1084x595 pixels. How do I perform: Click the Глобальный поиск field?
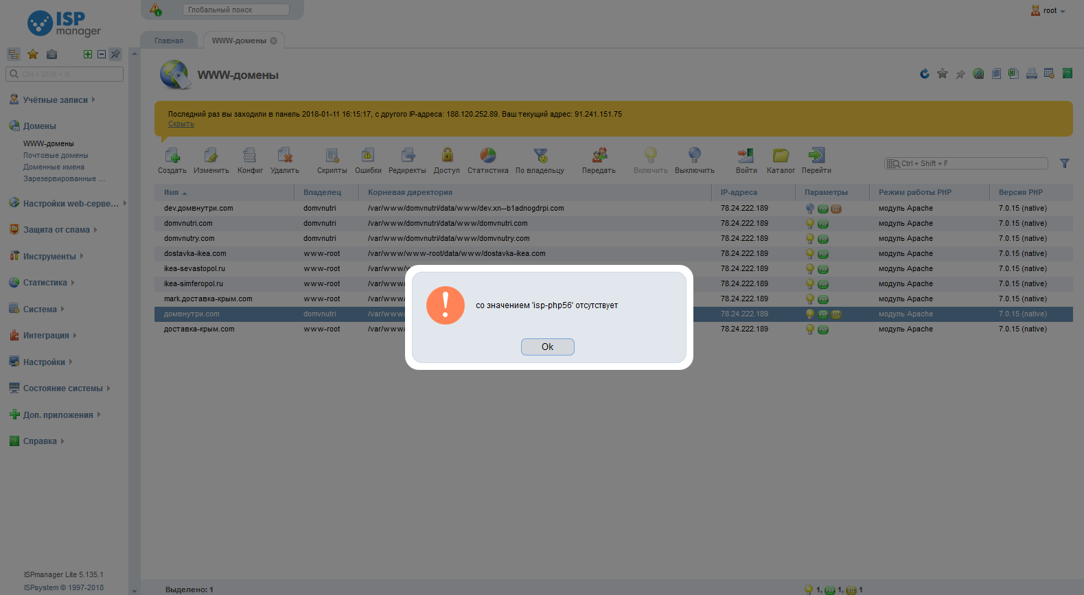pyautogui.click(x=235, y=10)
